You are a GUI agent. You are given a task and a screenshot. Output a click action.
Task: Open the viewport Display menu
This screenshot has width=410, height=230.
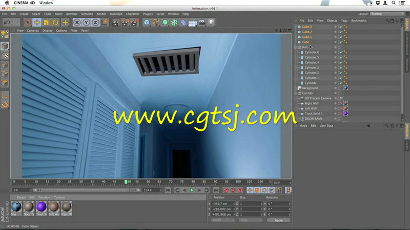click(x=48, y=31)
